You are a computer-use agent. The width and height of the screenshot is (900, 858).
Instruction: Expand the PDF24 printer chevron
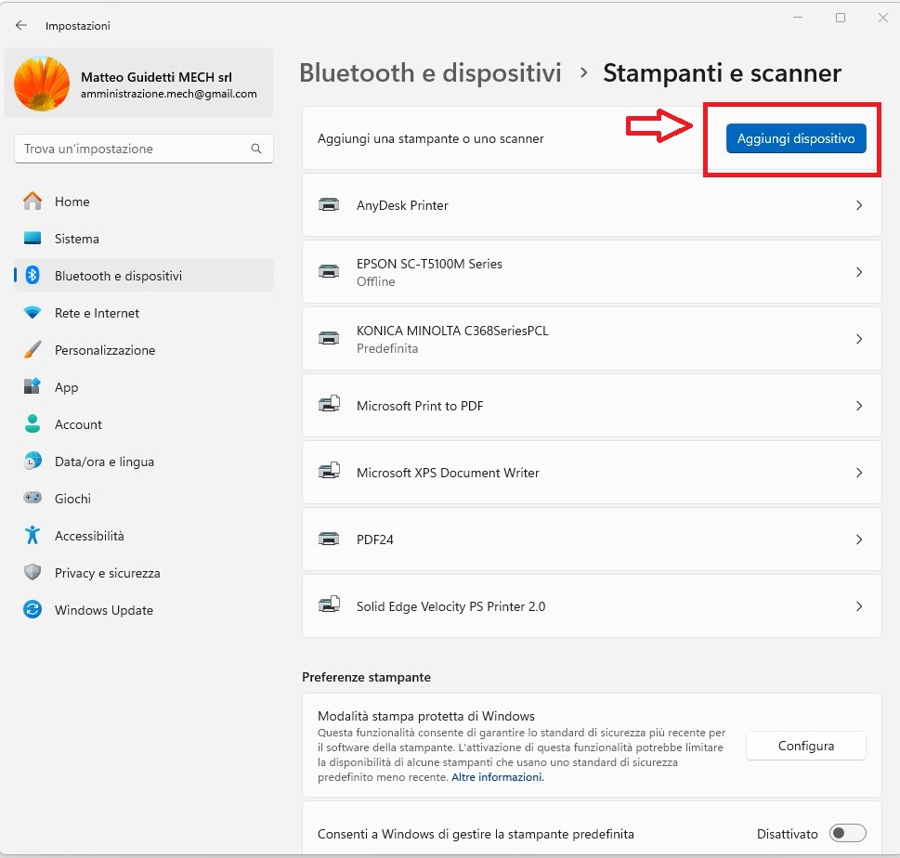(x=859, y=539)
